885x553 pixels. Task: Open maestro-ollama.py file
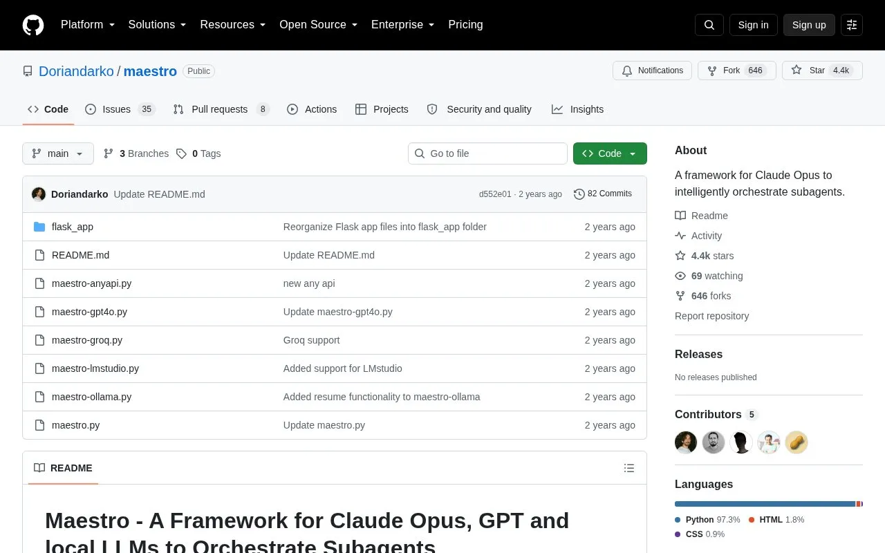[91, 397]
